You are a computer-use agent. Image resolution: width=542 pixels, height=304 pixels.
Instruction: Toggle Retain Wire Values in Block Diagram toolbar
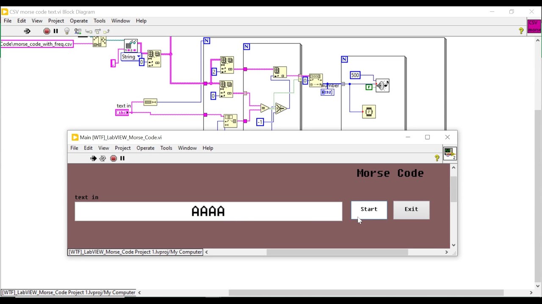point(78,31)
